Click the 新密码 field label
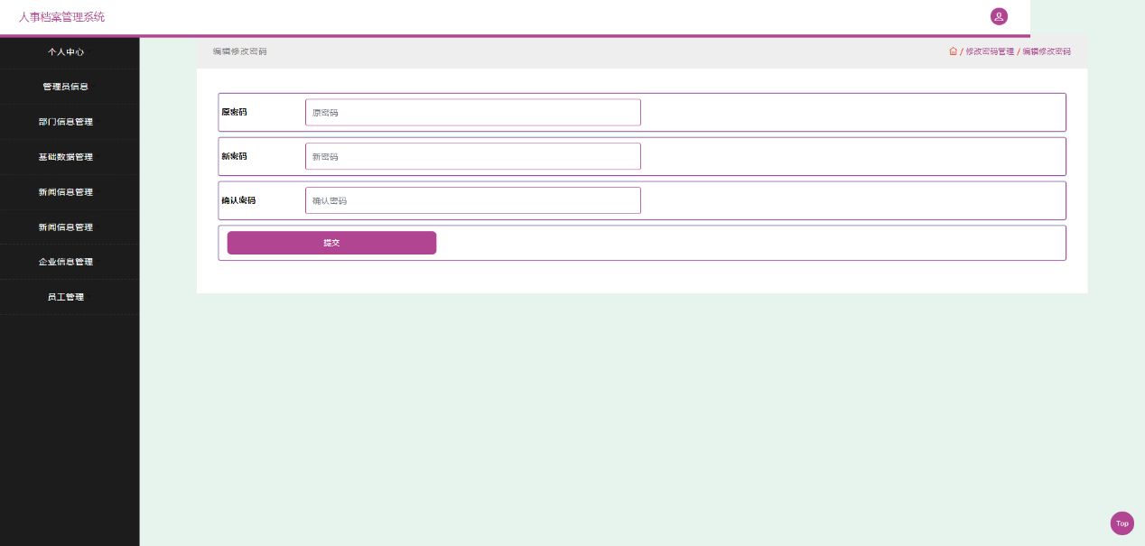 (234, 156)
